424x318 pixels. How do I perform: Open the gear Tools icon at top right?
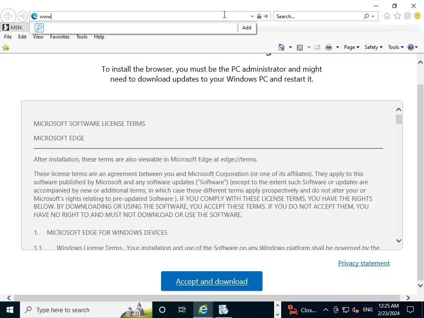pyautogui.click(x=407, y=16)
